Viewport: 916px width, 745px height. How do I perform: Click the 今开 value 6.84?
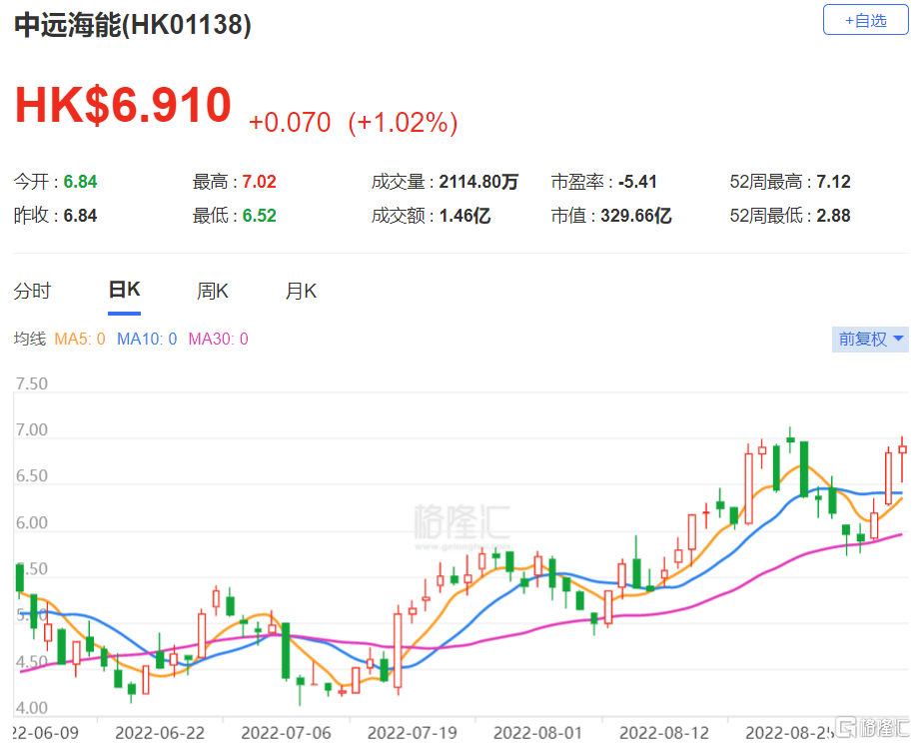tap(80, 182)
